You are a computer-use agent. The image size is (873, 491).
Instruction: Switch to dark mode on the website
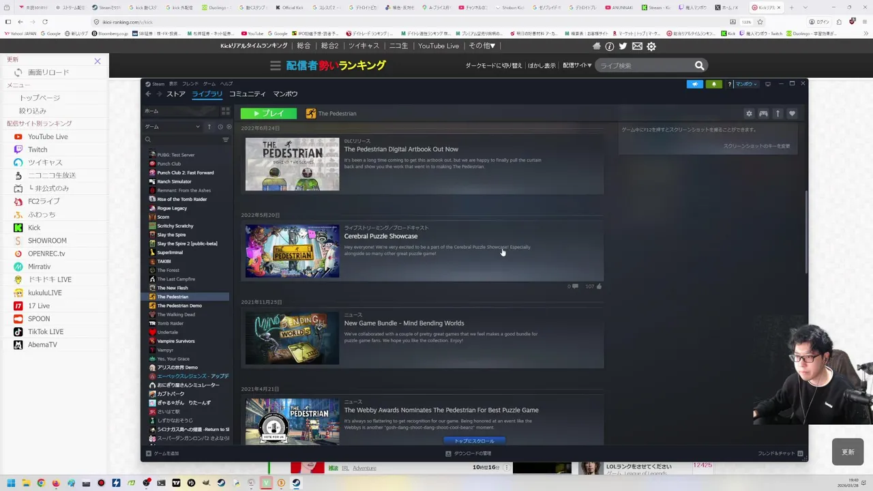point(494,65)
